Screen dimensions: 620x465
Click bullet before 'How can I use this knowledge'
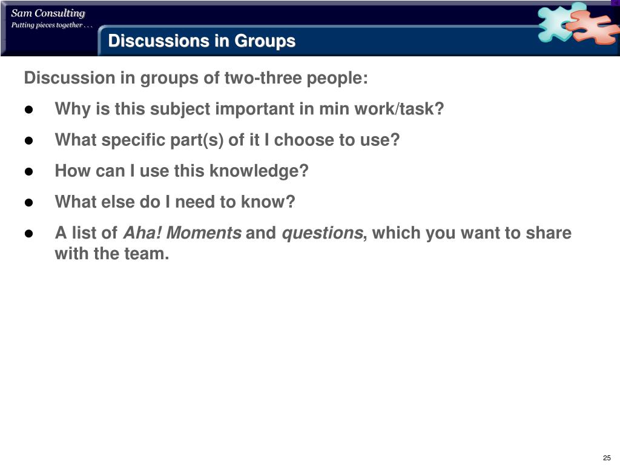(28, 171)
